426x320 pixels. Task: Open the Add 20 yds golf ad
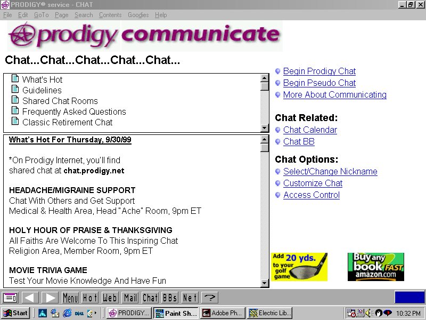299,267
